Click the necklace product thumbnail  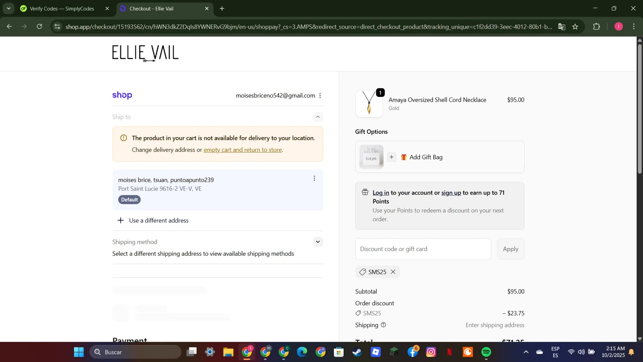(369, 104)
